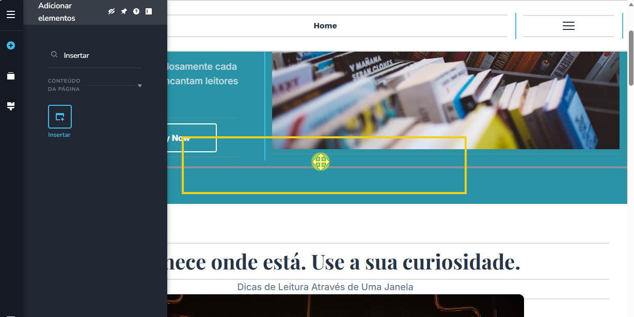Toggle the drag move handle on the selected section

click(x=321, y=162)
